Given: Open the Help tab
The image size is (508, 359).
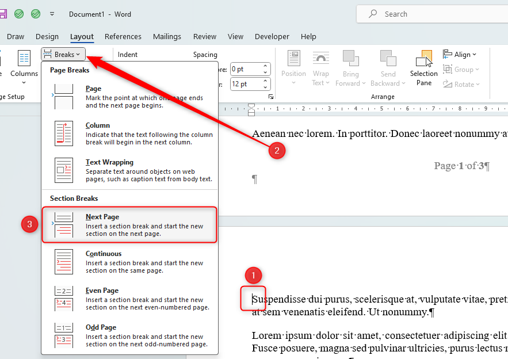Looking at the screenshot, I should (308, 37).
